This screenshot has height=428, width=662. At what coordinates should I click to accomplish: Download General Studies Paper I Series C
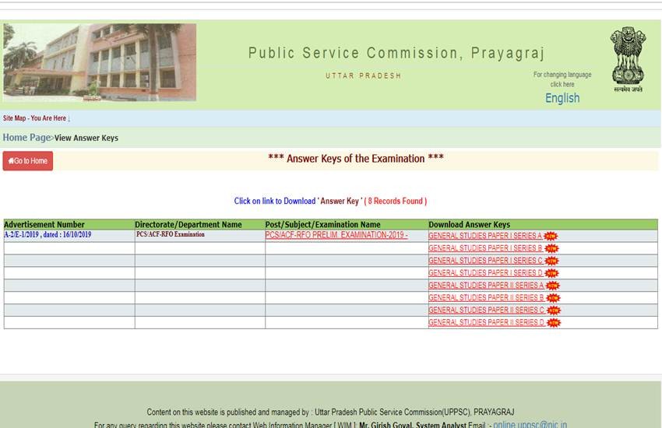tap(484, 261)
